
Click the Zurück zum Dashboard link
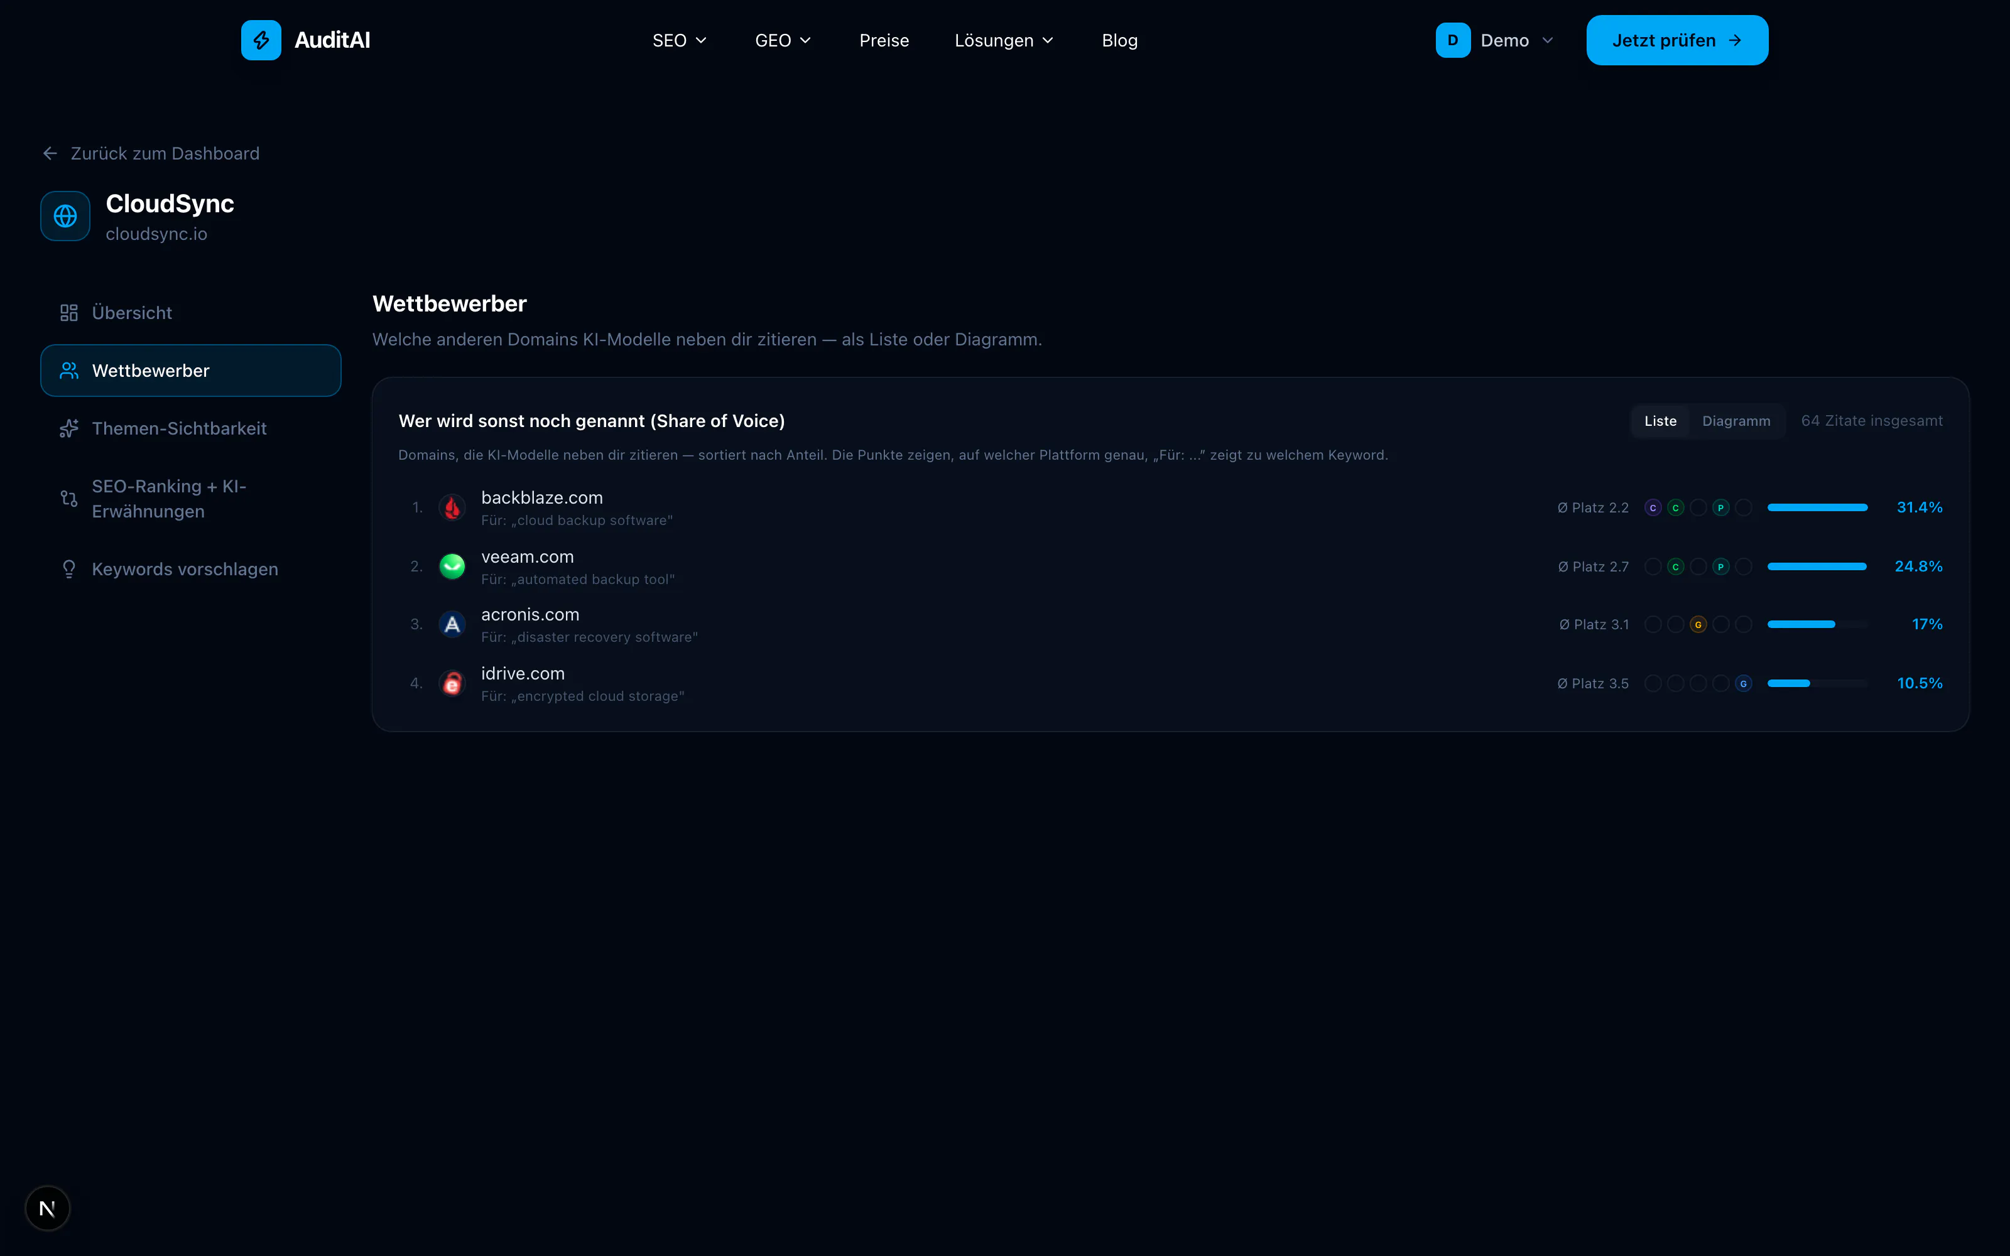[x=150, y=154]
